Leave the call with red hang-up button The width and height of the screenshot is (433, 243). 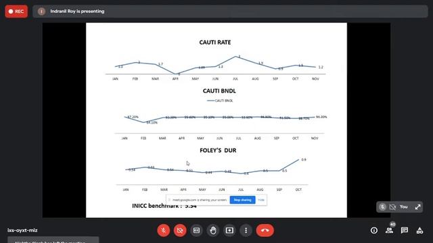(265, 230)
